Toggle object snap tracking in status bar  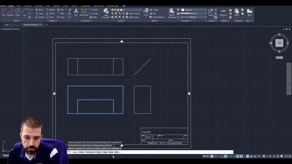pyautogui.click(x=237, y=156)
